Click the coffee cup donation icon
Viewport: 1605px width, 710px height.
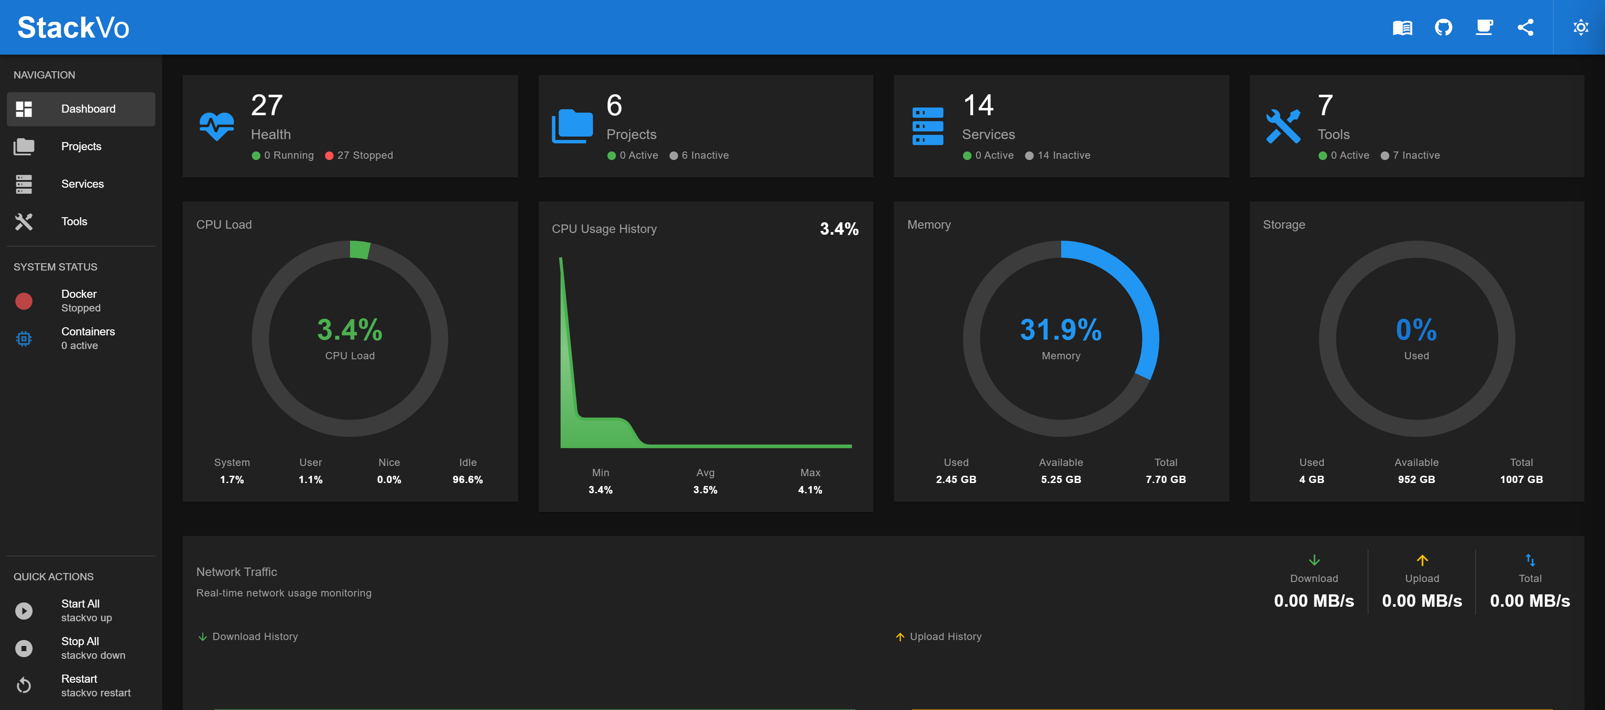tap(1485, 27)
